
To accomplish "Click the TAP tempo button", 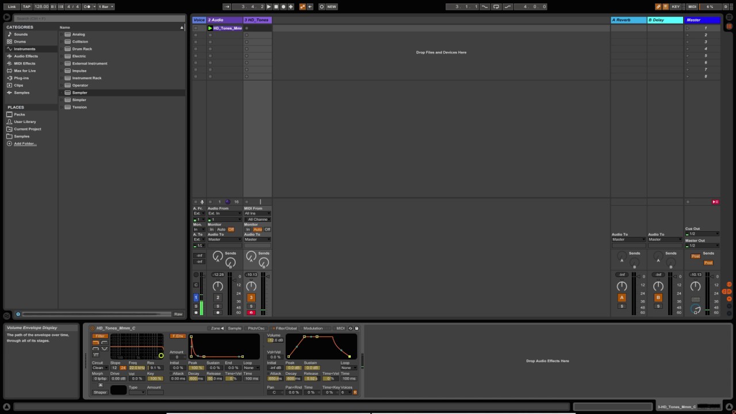I will pyautogui.click(x=26, y=7).
